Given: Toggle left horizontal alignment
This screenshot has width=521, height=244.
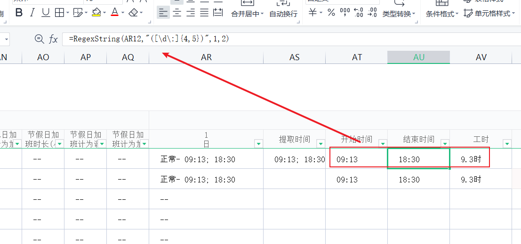Looking at the screenshot, I should point(163,13).
